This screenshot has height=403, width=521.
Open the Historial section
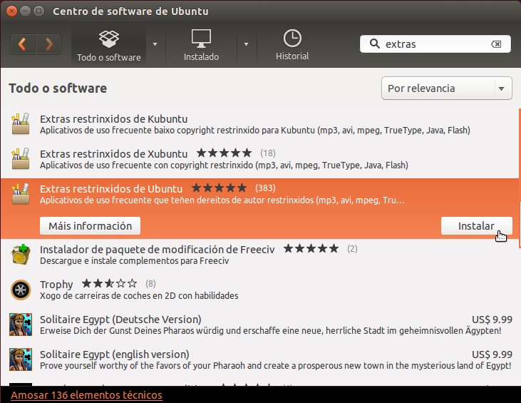tap(292, 46)
